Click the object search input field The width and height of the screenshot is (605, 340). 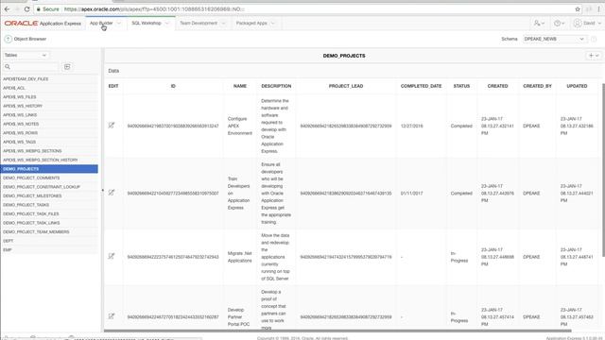pos(31,67)
